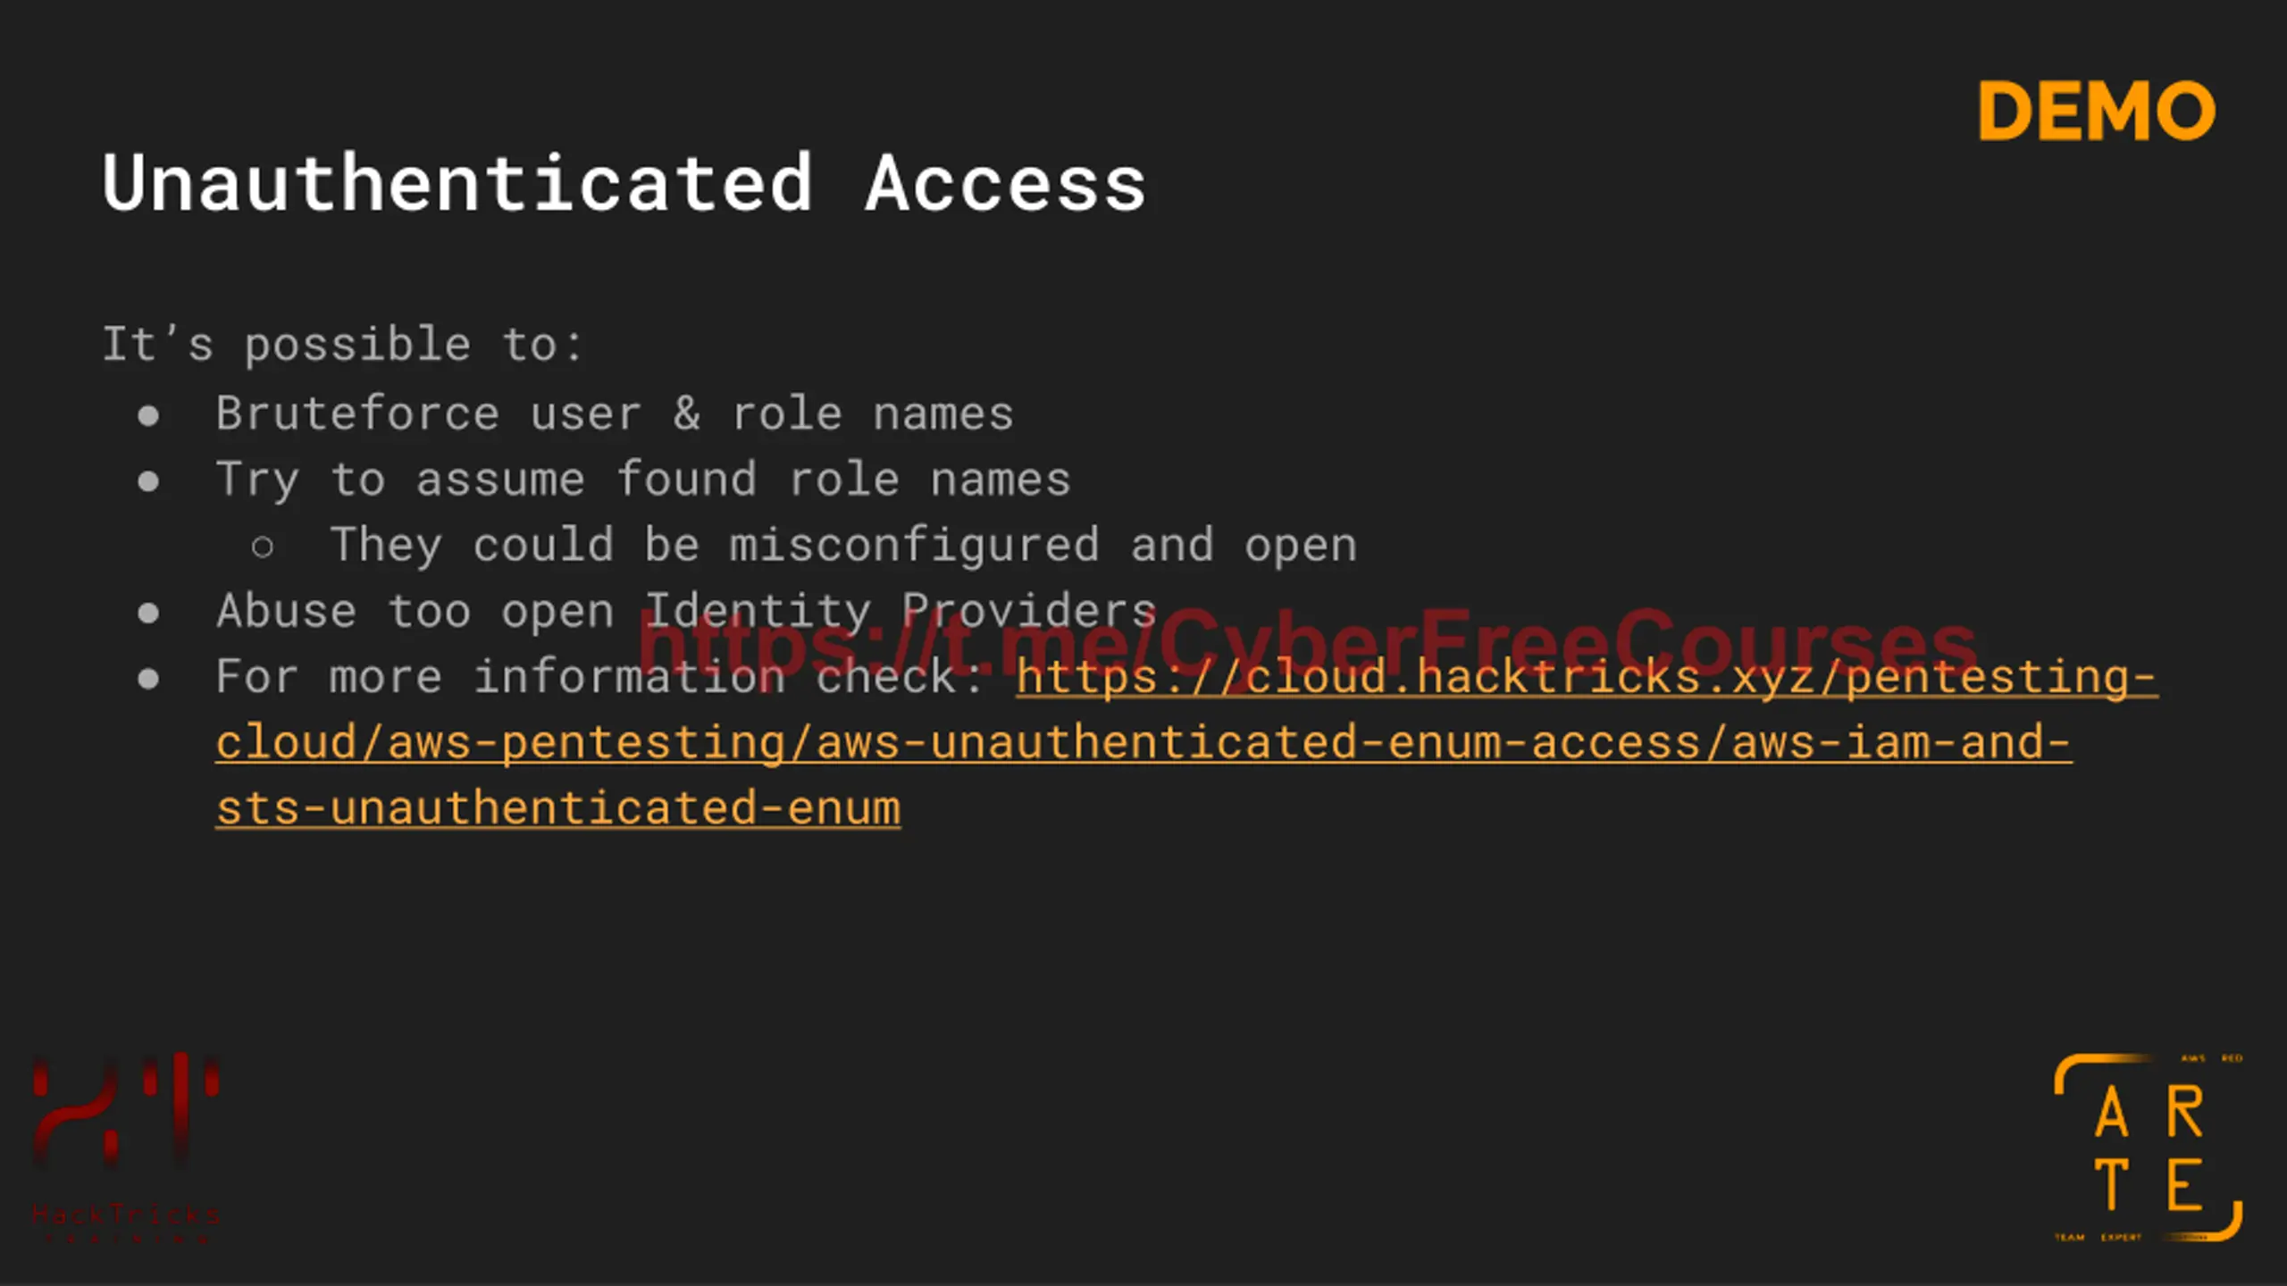Image resolution: width=2287 pixels, height=1286 pixels.
Task: Click Abuse too open Identity Providers text
Action: 686,612
